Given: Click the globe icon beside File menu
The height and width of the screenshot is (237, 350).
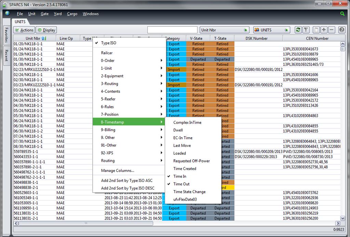Looking at the screenshot, I should click(x=8, y=13).
